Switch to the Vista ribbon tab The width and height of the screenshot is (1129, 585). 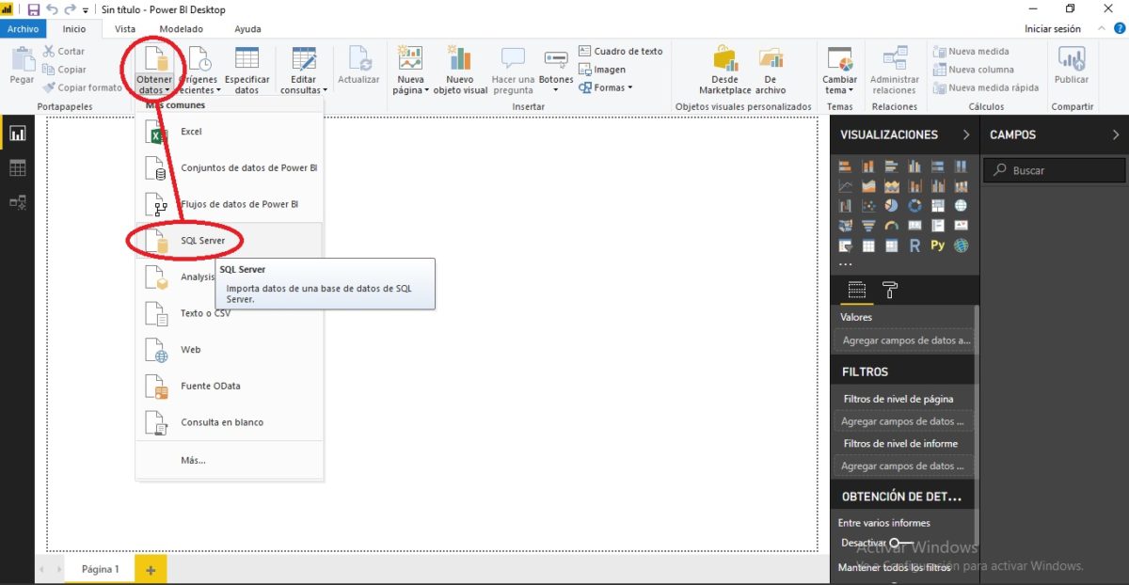click(124, 28)
